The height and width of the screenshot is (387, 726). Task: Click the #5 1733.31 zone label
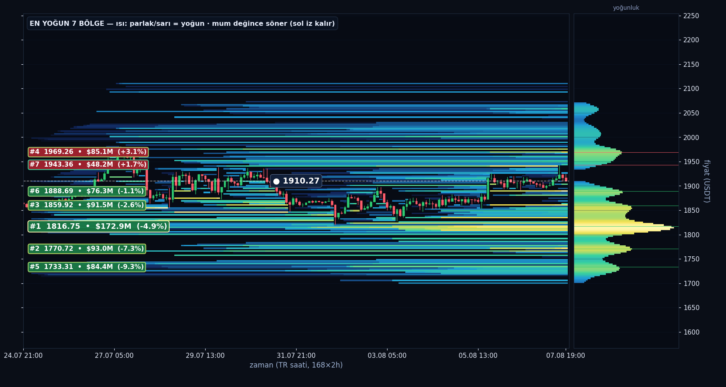click(x=87, y=267)
